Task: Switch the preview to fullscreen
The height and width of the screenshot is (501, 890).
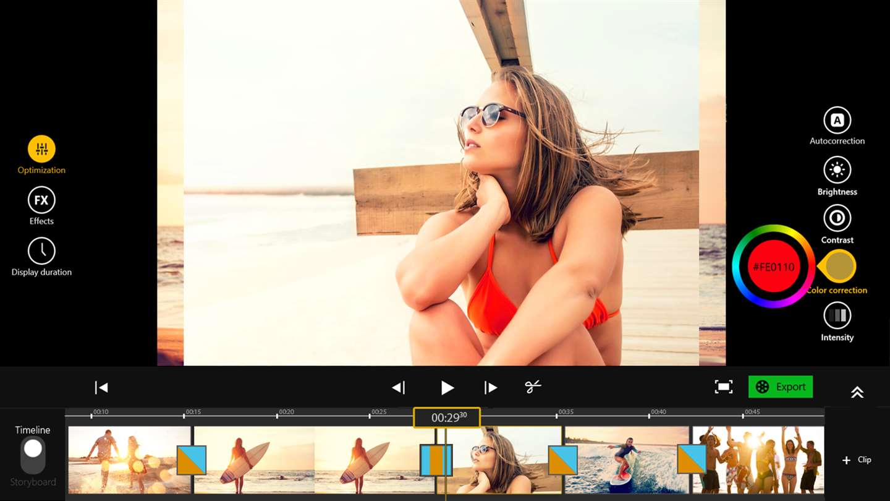Action: [724, 387]
